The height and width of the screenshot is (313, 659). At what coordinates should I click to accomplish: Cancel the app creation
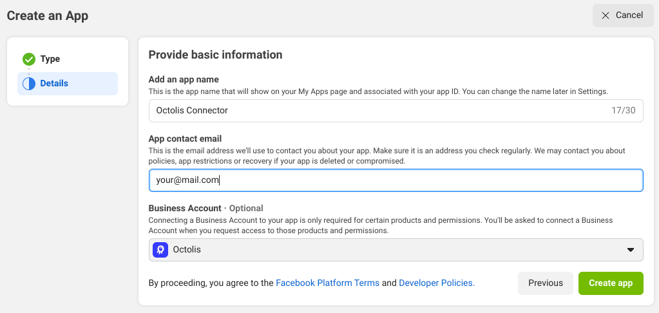[x=623, y=15]
